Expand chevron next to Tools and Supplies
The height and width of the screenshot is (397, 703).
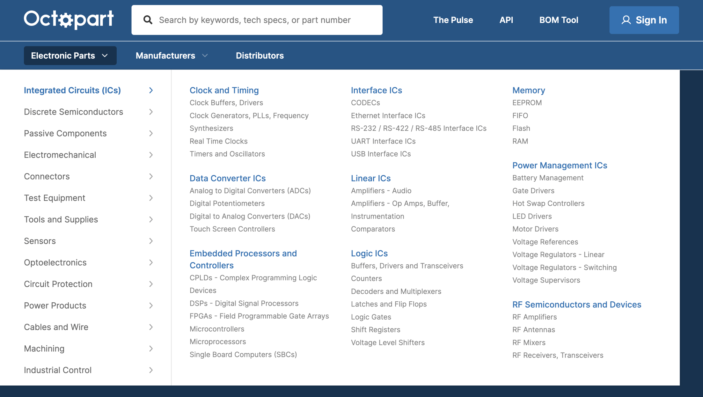[x=151, y=219]
